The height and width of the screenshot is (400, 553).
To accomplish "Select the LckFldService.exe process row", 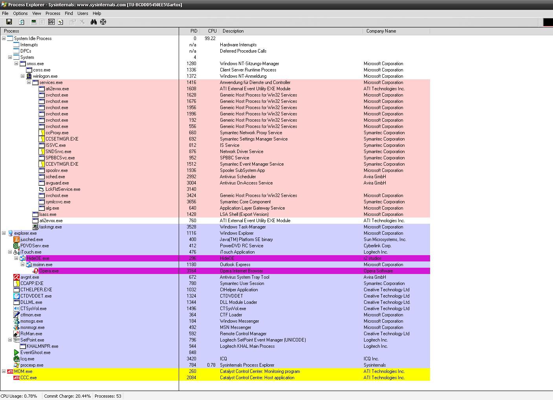I will pyautogui.click(x=215, y=189).
